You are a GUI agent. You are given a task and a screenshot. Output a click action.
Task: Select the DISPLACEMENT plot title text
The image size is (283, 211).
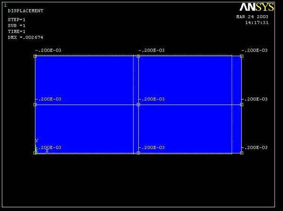pos(25,11)
